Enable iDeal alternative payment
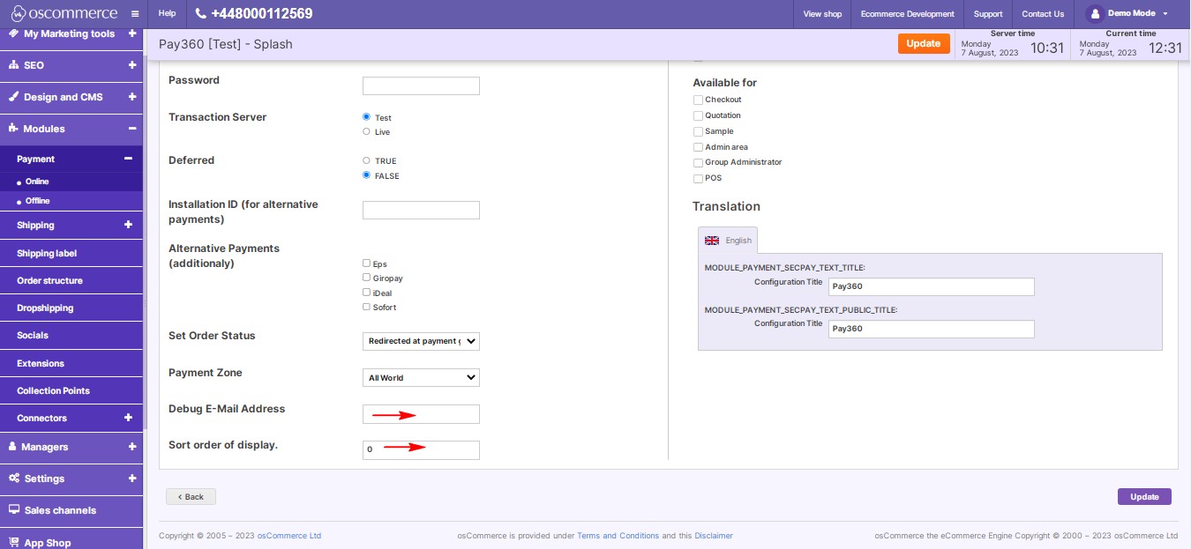 pyautogui.click(x=366, y=292)
